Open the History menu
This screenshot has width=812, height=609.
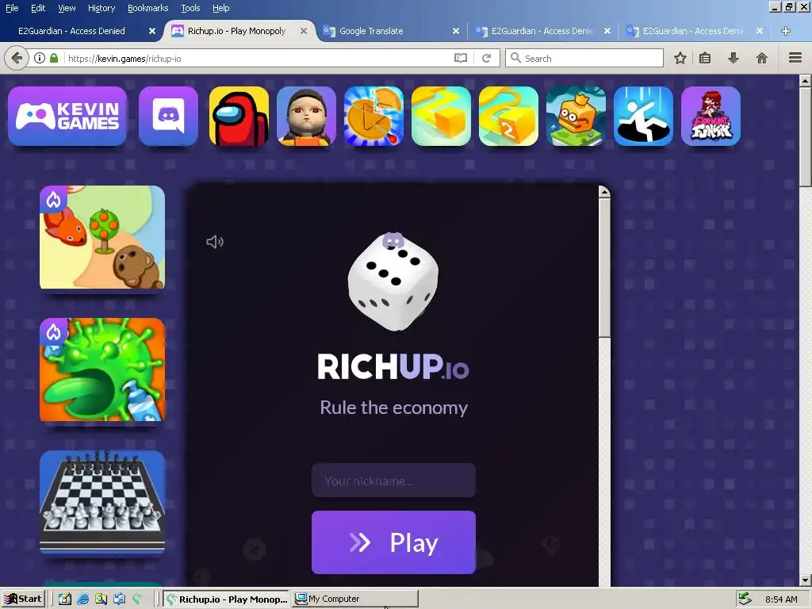click(x=101, y=8)
